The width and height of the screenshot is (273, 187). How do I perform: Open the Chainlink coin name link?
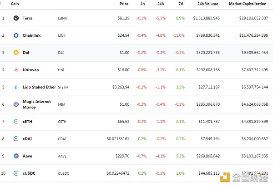32,35
